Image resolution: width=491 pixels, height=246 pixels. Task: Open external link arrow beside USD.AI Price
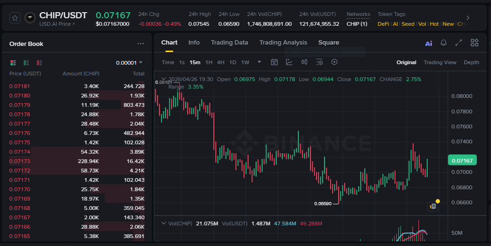(74, 24)
